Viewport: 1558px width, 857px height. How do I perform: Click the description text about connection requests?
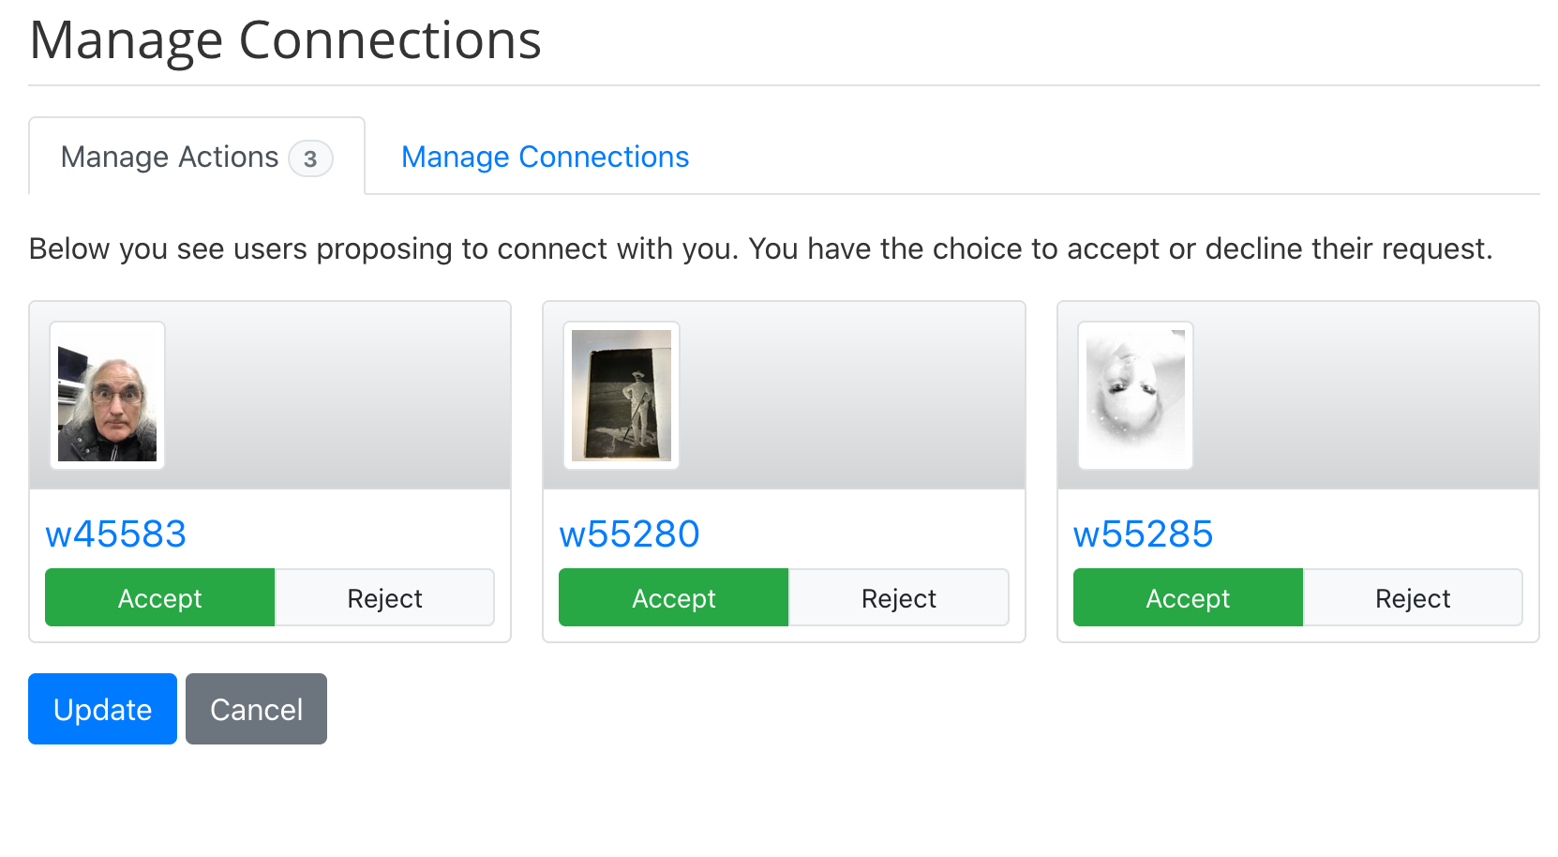point(760,248)
